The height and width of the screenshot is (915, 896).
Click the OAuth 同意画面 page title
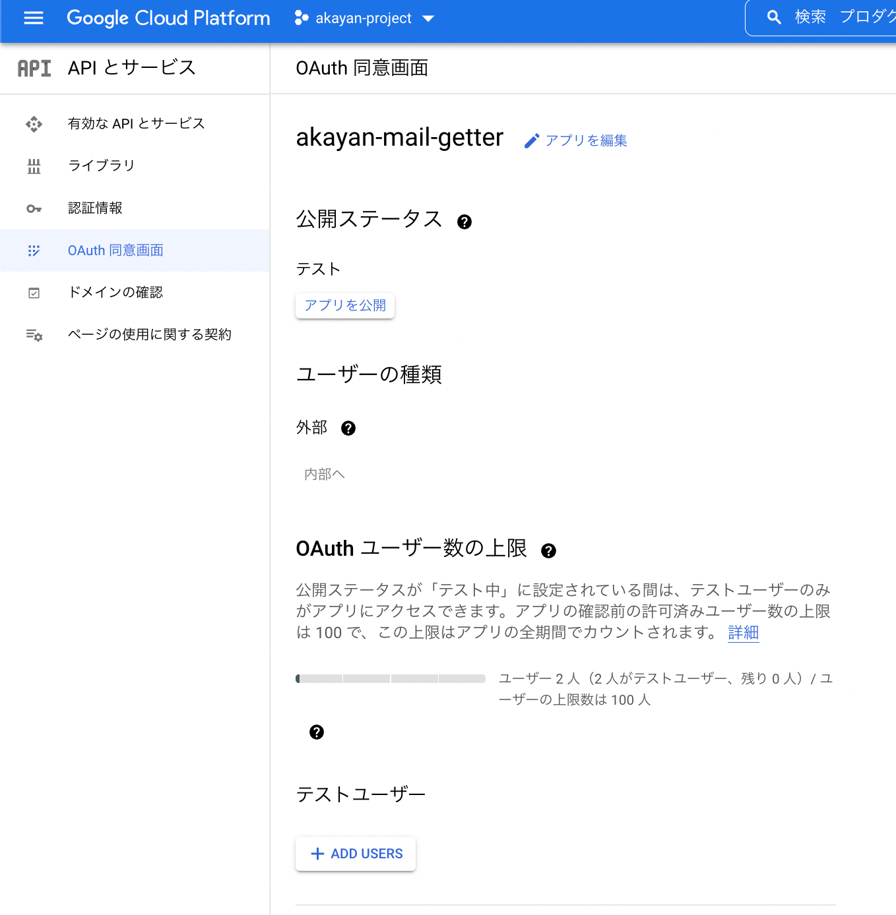click(x=362, y=68)
